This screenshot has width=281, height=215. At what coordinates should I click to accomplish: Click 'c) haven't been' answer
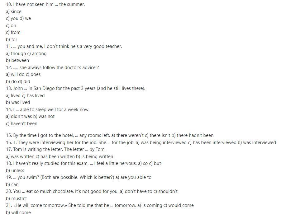click(21, 124)
